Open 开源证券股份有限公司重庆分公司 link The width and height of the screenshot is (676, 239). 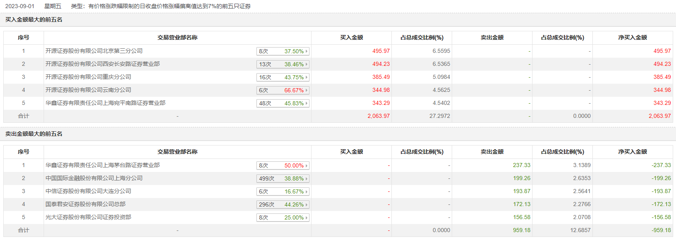(88, 77)
